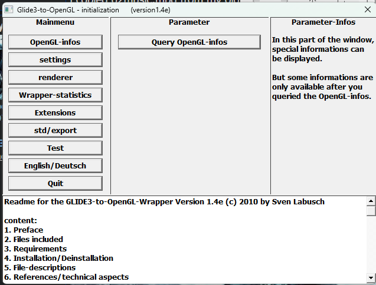The image size is (376, 285).
Task: Click the '3. Requirements' readme line
Action: click(x=35, y=249)
